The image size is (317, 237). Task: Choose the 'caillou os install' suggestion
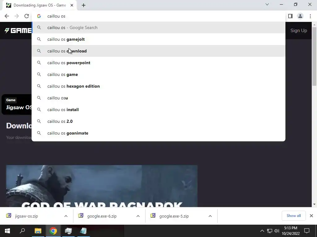pyautogui.click(x=158, y=110)
